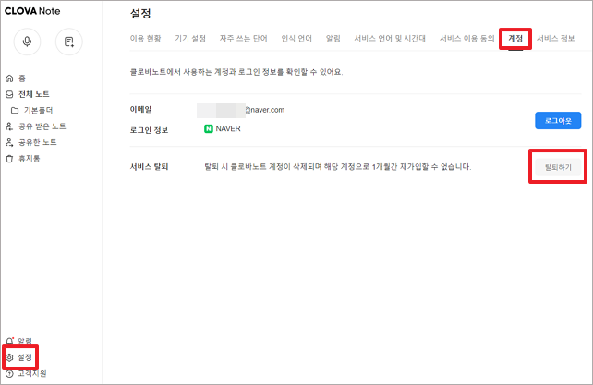Open 공유 받은 노트 list
Viewport: 593px width, 385px height.
40,126
